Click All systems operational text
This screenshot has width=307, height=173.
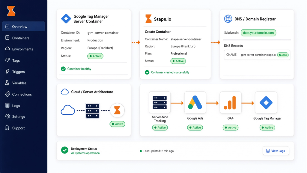tap(85, 153)
